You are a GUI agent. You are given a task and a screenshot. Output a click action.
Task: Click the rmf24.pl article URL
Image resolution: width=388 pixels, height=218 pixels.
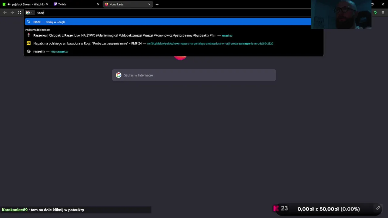[210, 44]
